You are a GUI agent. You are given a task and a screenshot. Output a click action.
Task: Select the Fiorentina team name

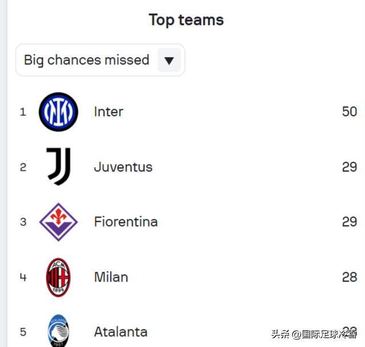[125, 222]
